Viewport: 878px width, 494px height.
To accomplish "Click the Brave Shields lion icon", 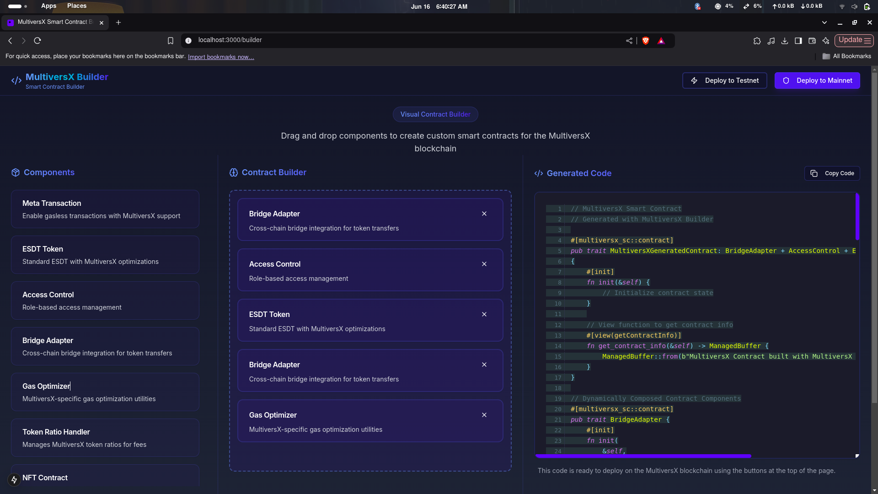I will coord(646,41).
